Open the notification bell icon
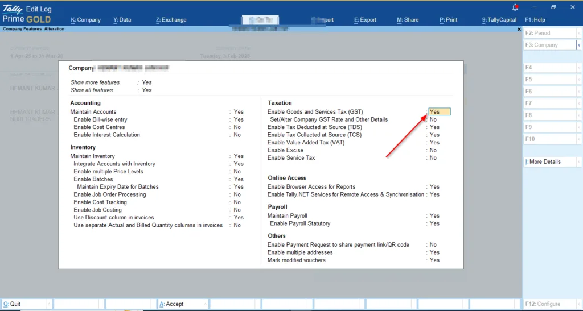583x311 pixels. (x=516, y=7)
